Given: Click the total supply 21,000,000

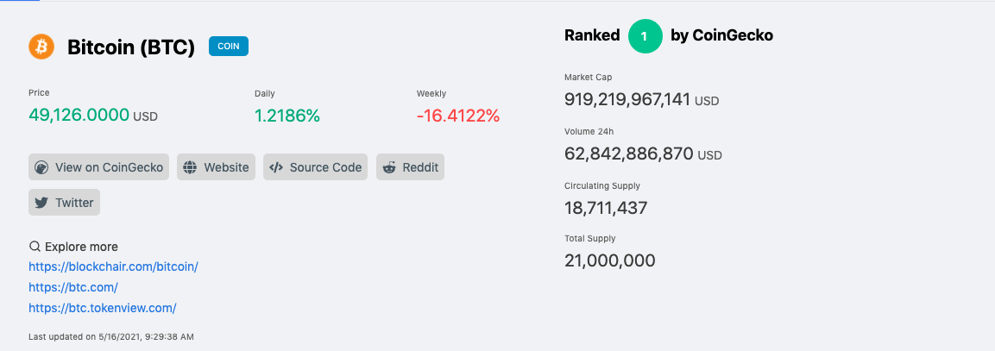Looking at the screenshot, I should click(610, 260).
